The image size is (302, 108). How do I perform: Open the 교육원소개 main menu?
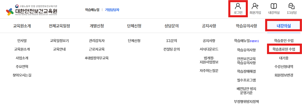22,26
